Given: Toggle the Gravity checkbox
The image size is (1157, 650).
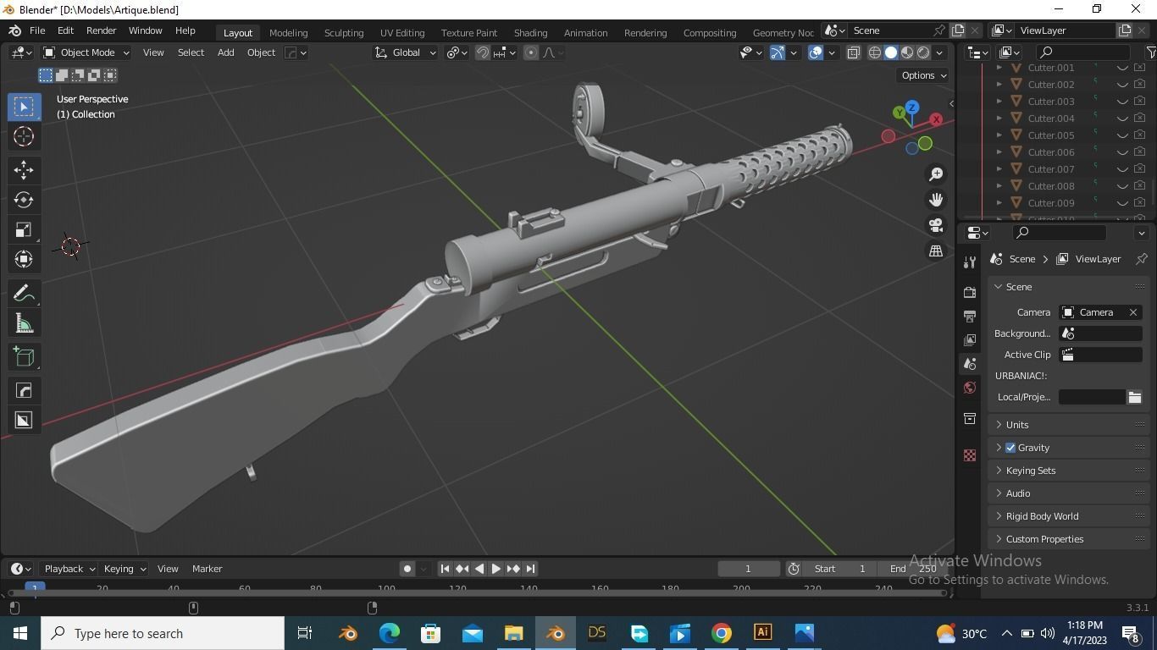Looking at the screenshot, I should point(1010,448).
